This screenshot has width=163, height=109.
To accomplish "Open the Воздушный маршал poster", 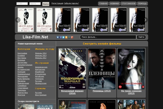I will pyautogui.click(x=72, y=69).
